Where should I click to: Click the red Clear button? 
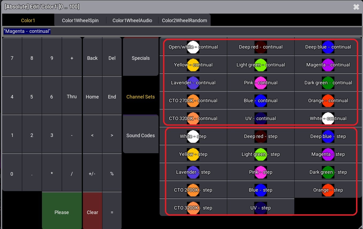[x=92, y=212]
